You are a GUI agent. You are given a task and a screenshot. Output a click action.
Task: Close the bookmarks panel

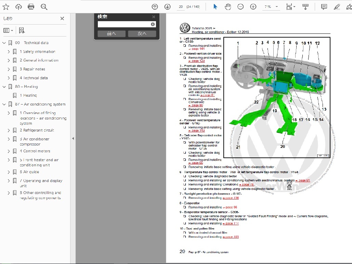[x=62, y=19]
